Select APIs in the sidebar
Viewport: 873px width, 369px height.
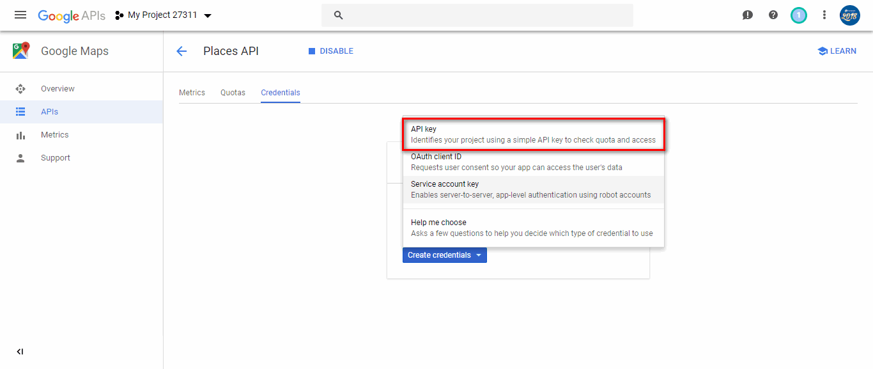81,112
